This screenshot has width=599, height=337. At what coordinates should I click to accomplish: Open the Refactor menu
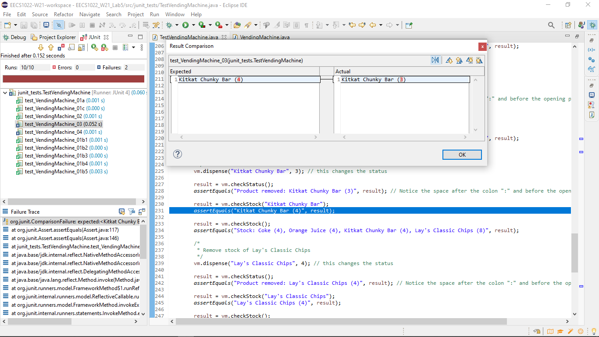(x=64, y=14)
